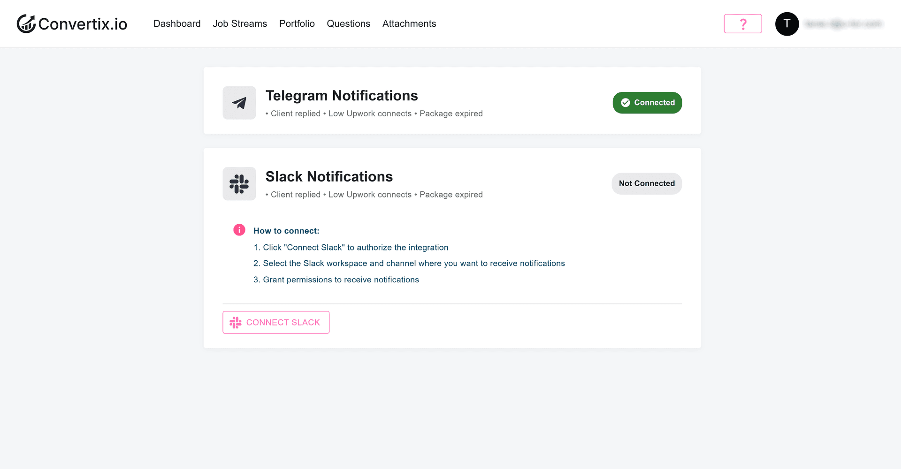This screenshot has height=469, width=901.
Task: Expand the Telegram Notifications card
Action: [x=342, y=96]
